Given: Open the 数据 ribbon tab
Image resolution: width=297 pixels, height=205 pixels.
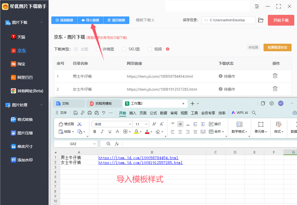Looking at the screenshot, I should 163,113.
